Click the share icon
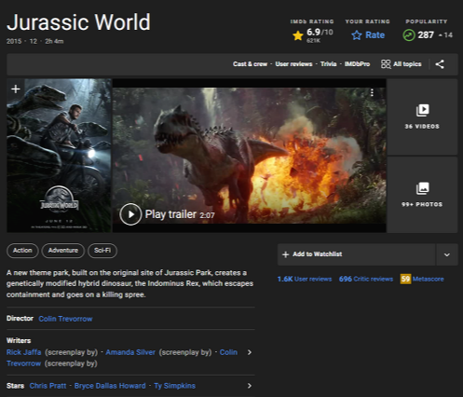Viewport: 463px width, 397px height. pyautogui.click(x=440, y=64)
